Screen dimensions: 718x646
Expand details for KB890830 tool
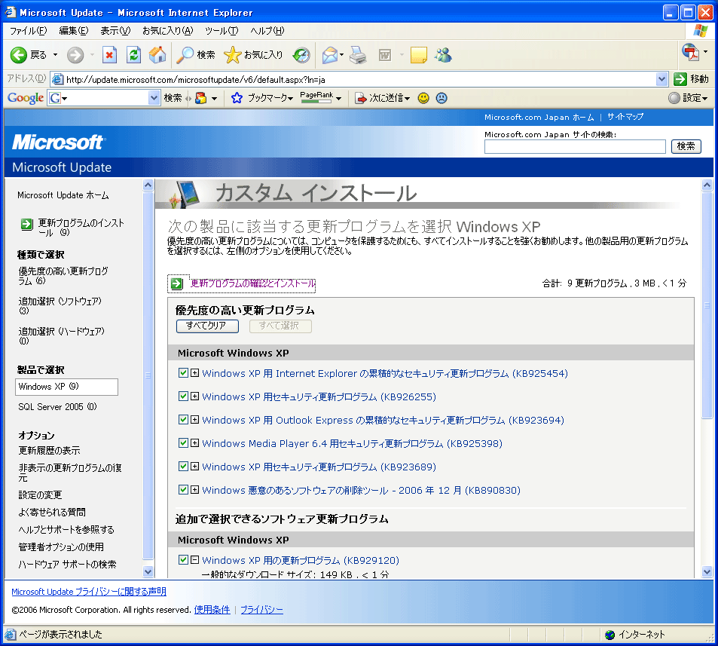[194, 490]
